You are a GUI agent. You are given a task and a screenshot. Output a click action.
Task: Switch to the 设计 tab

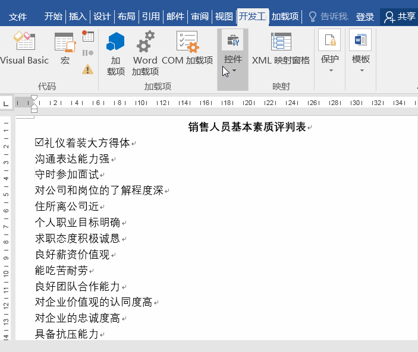[x=102, y=17]
